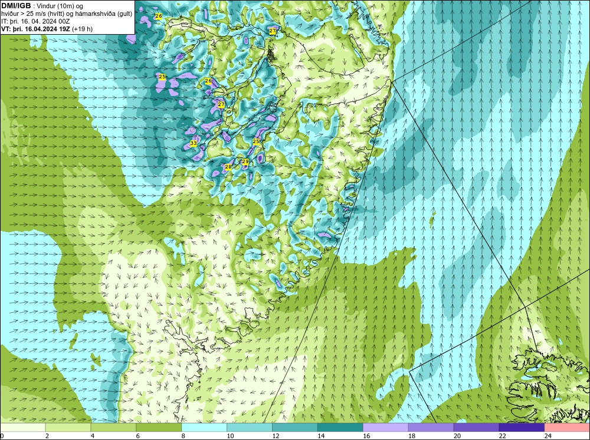
Task: Choose the 10–12 m/s turquoise legend swatch
Action: [x=250, y=428]
